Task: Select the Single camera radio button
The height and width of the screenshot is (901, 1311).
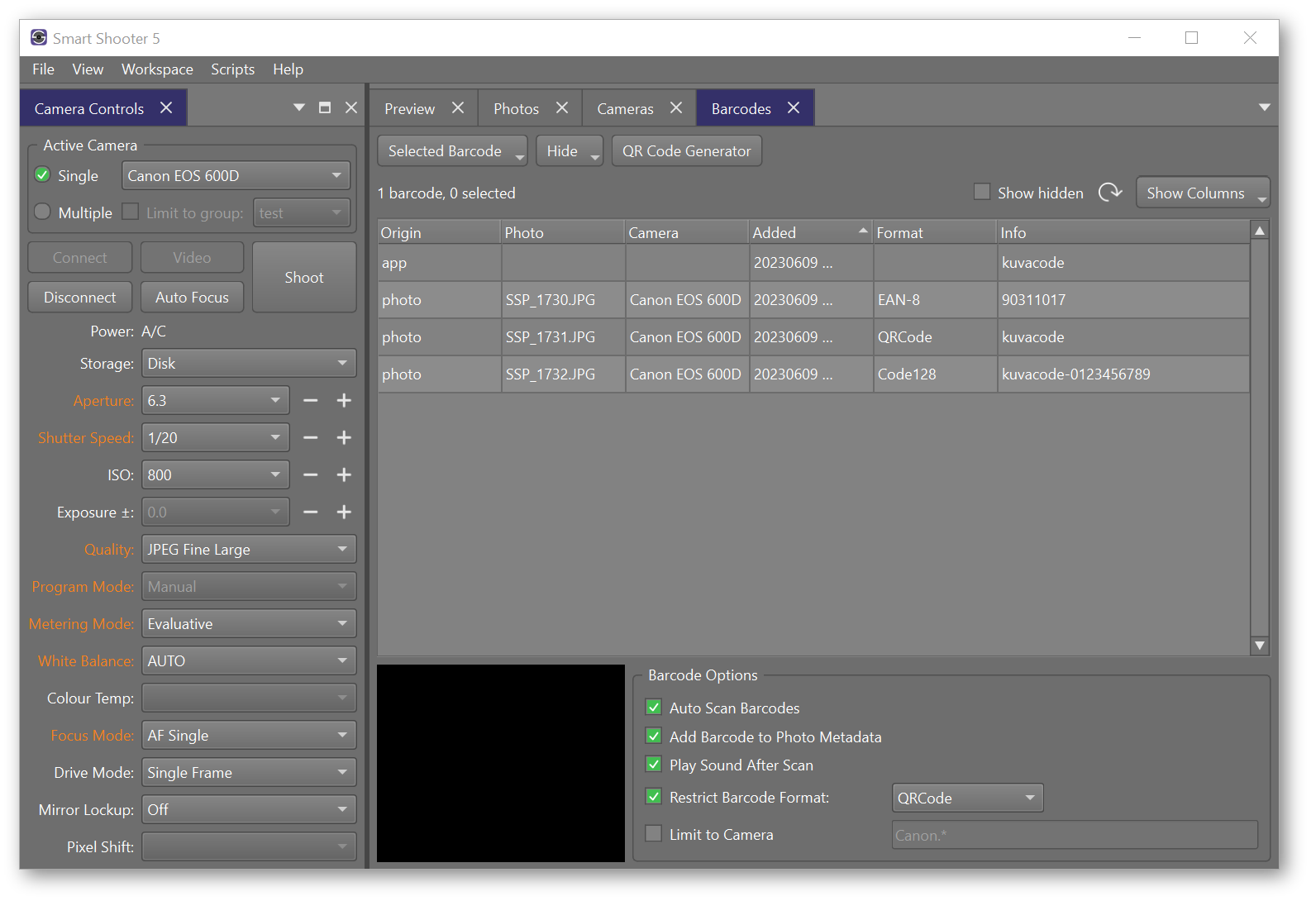Action: (43, 175)
